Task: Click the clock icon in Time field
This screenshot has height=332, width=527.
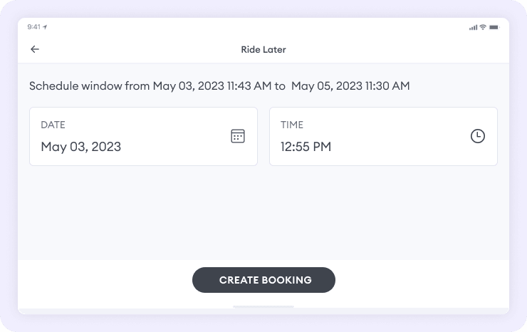Action: [478, 136]
